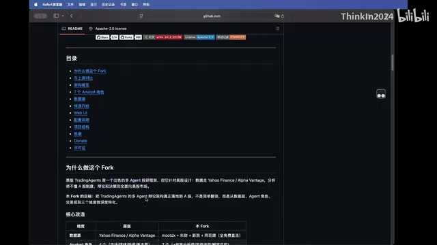
Task: Open README outline menu icon
Action: click(277, 29)
